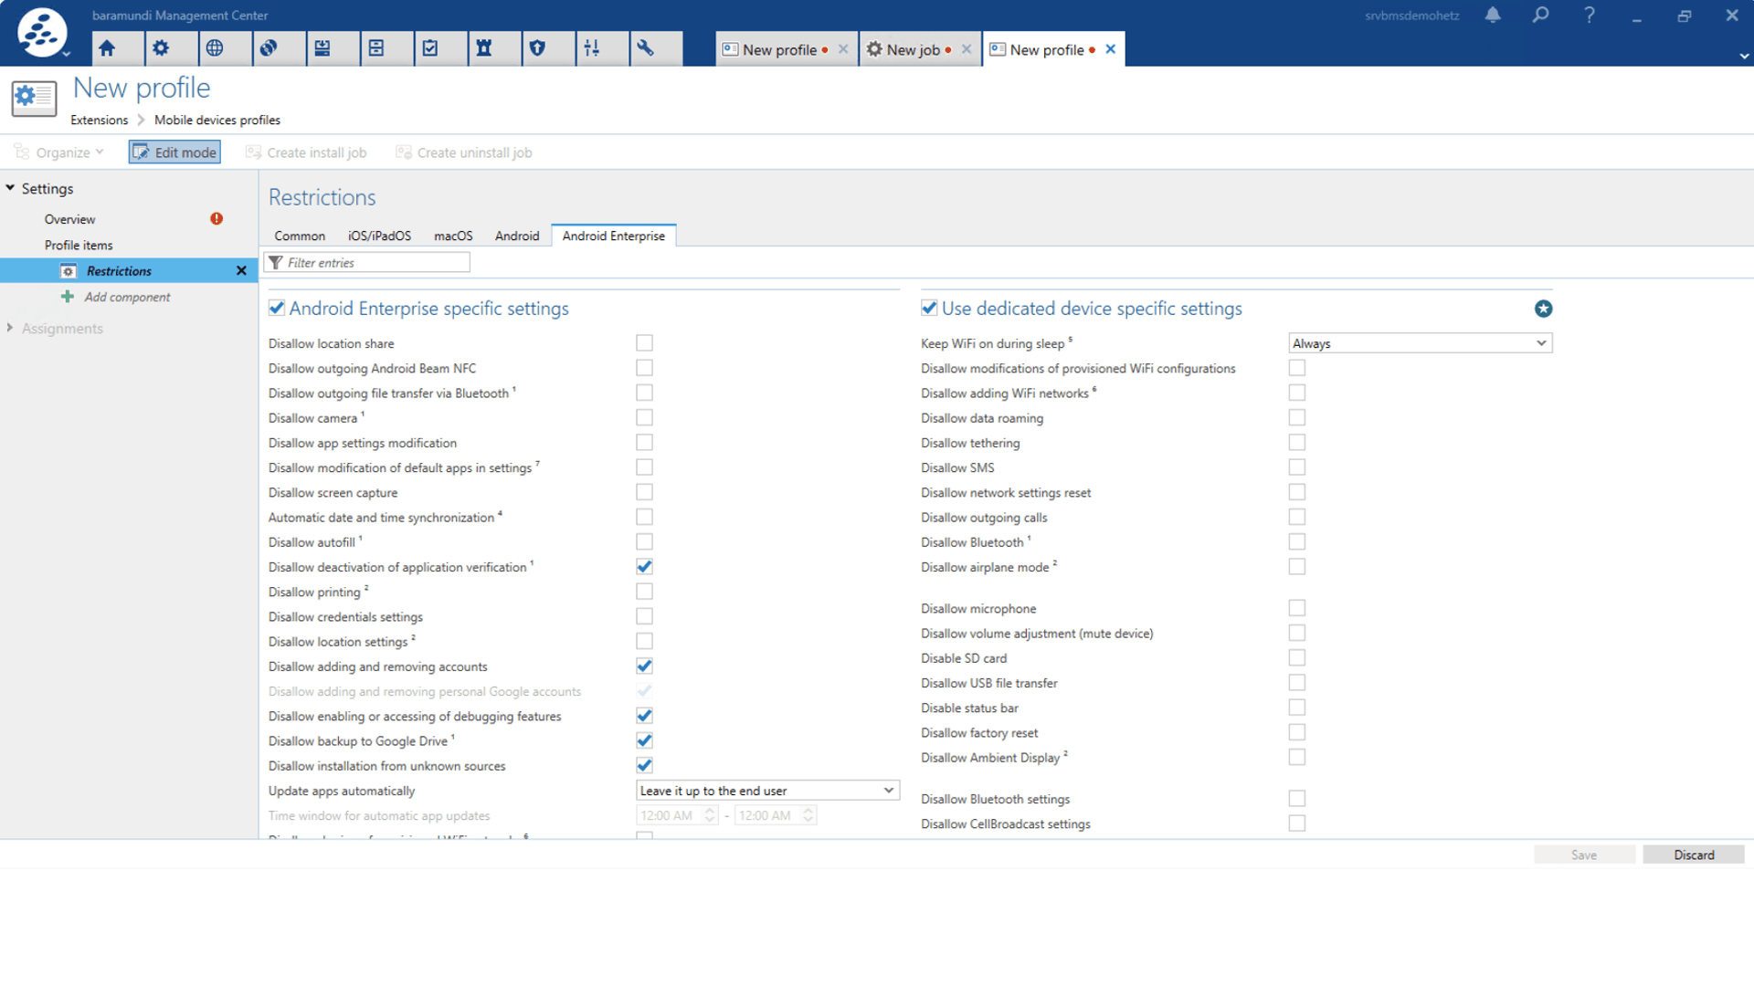Toggle Android Enterprise specific settings checkbox
The height and width of the screenshot is (986, 1754).
[x=277, y=308]
